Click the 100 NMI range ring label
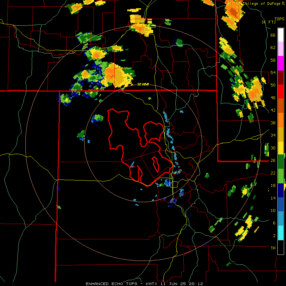The image size is (286, 286). click(143, 25)
